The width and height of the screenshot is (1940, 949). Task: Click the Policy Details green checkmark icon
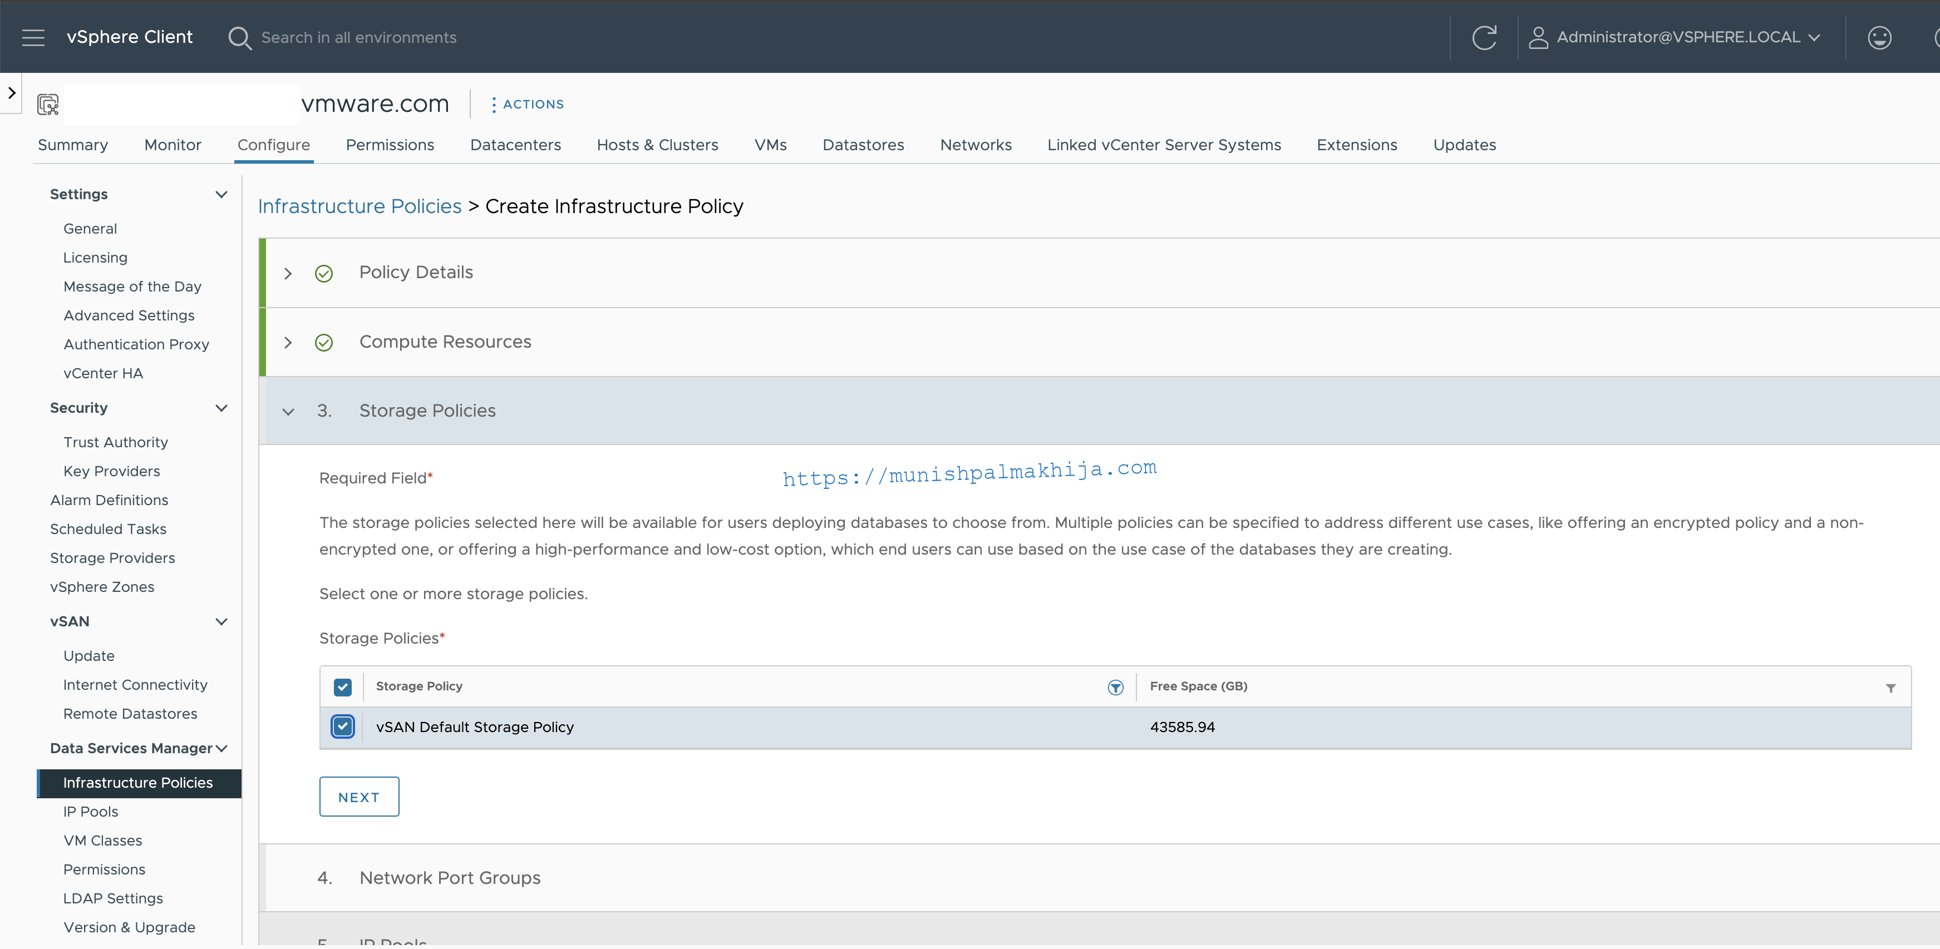point(324,273)
